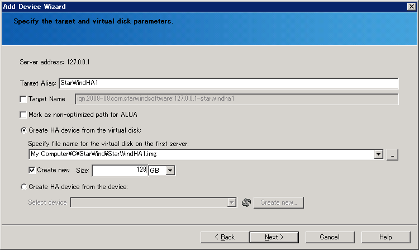This screenshot has height=250, width=419.
Task: Focus the Size input showing 128
Action: (x=120, y=171)
